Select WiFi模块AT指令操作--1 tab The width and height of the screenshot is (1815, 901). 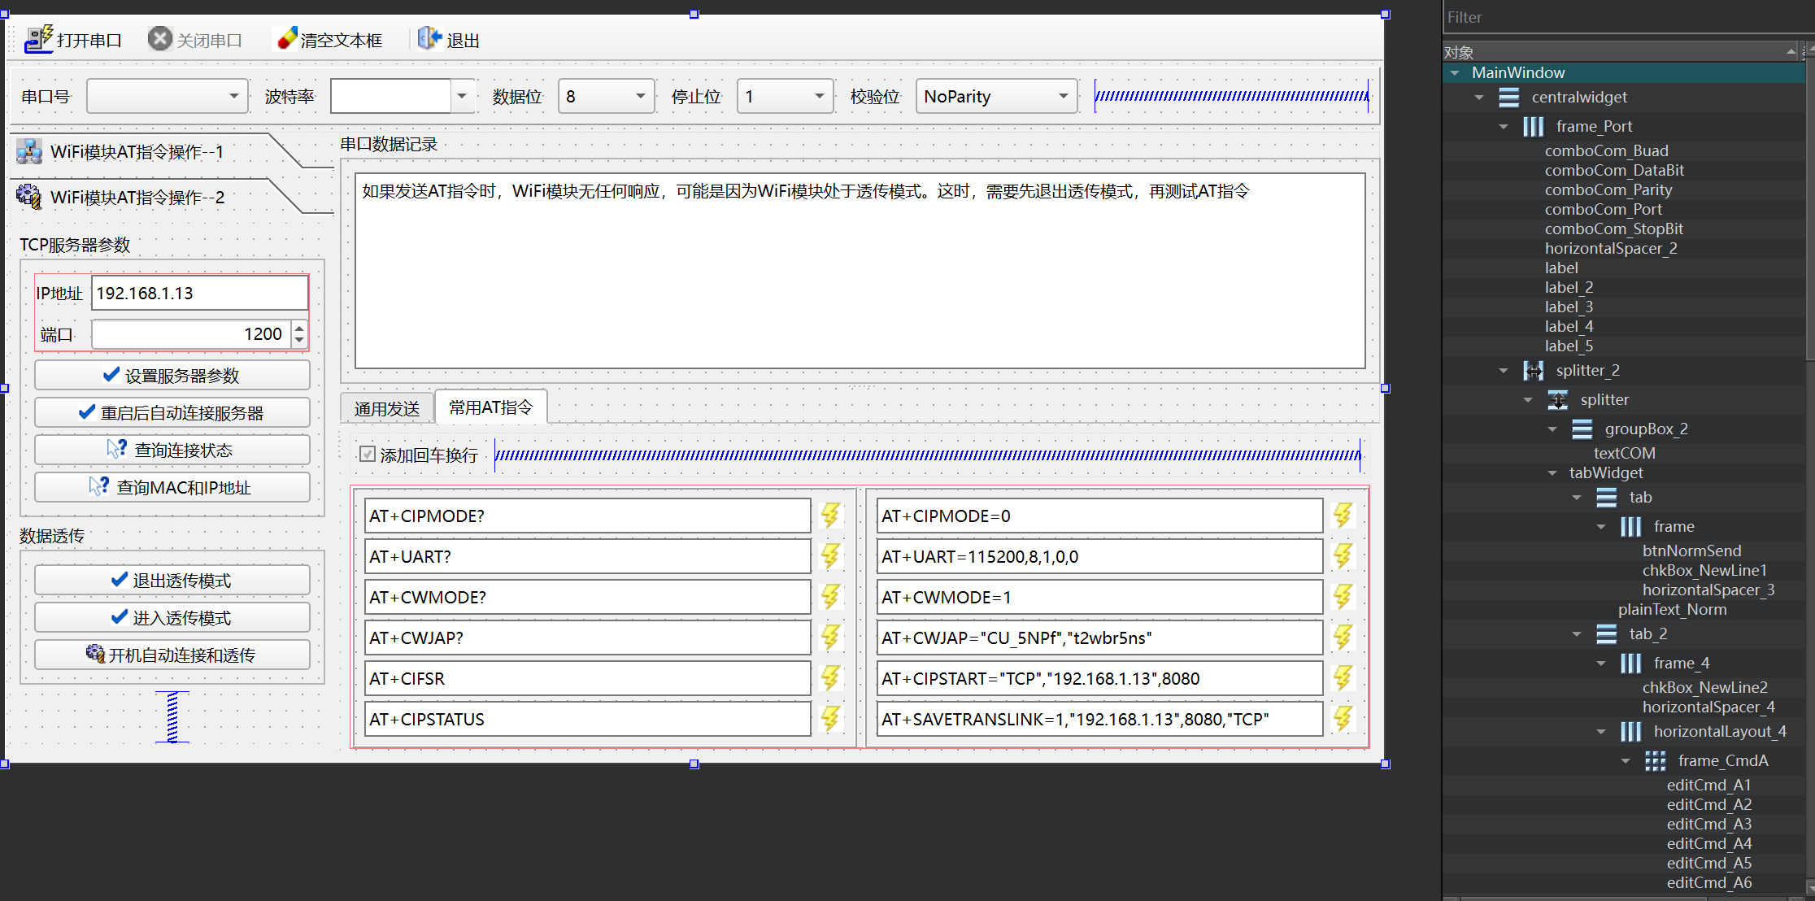click(x=137, y=152)
